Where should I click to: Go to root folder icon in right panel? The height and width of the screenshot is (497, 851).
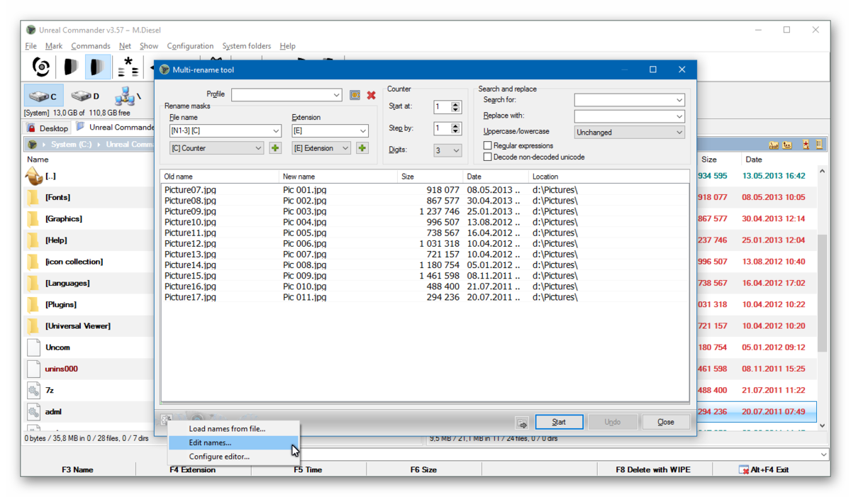point(774,145)
